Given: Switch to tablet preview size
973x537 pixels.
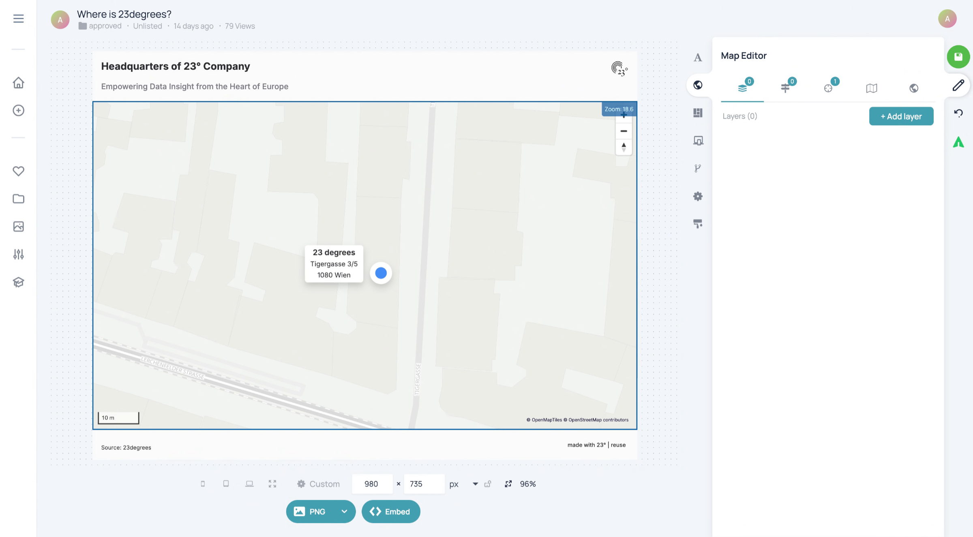Looking at the screenshot, I should coord(226,484).
